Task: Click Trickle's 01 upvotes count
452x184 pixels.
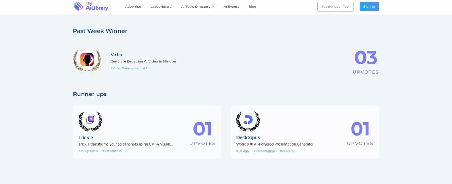Action: tap(203, 129)
